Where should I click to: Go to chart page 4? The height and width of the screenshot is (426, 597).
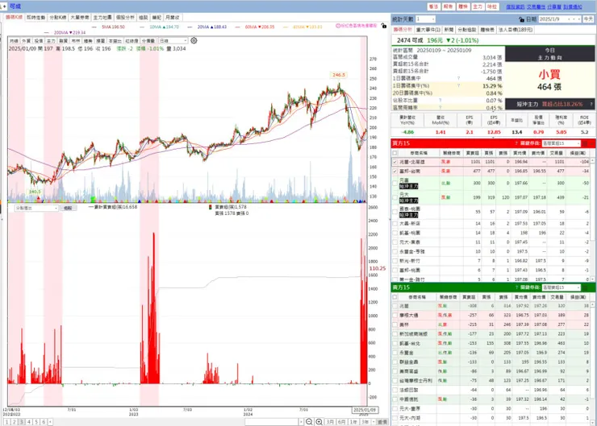[x=28, y=422]
